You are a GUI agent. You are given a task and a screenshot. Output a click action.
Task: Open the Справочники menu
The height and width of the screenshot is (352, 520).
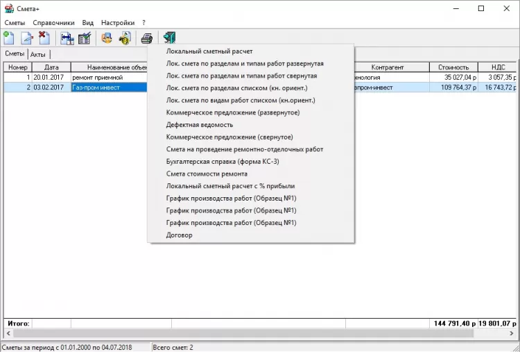pyautogui.click(x=53, y=23)
